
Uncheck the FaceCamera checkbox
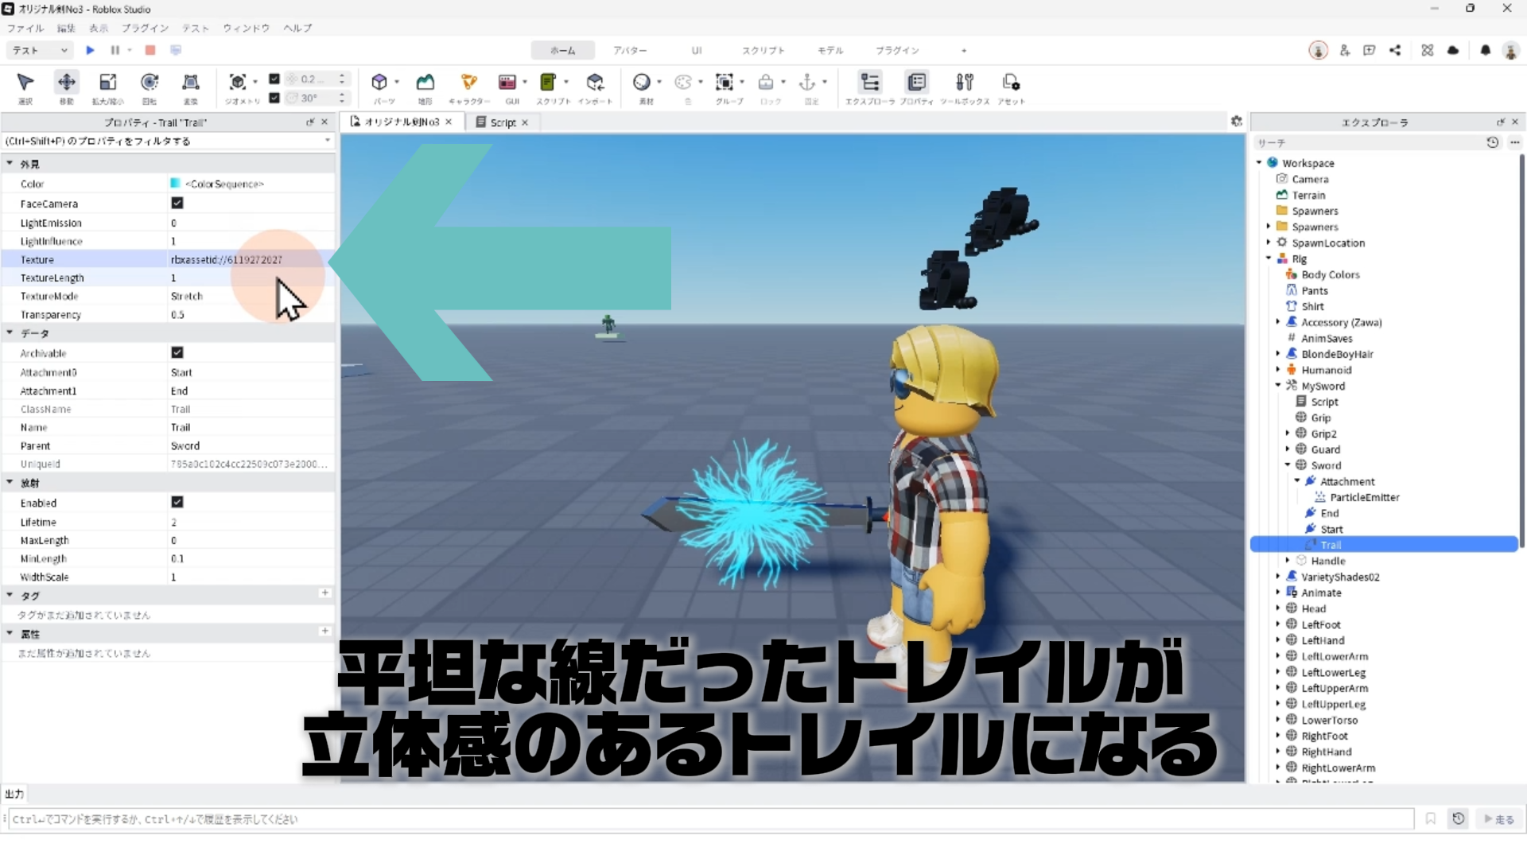[x=177, y=203]
